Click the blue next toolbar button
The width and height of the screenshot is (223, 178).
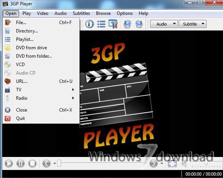(x=139, y=24)
